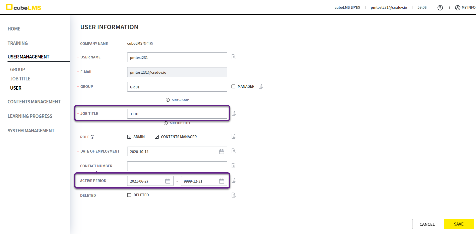Click the Role help tooltip icon
Screen dimensions: 476x234
92,137
